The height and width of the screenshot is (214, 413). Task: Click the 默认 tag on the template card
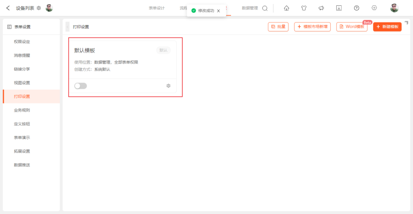click(163, 50)
